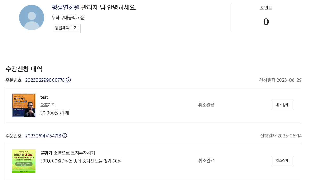This screenshot has height=184, width=313.
Task: Click 취소완료 status of the 불황기 order
Action: pyautogui.click(x=206, y=161)
